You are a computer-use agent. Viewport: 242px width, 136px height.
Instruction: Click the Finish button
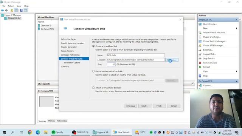[159, 106]
